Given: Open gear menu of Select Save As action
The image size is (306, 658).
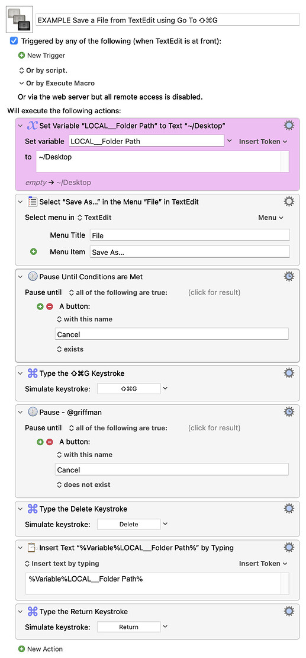Looking at the screenshot, I should 289,202.
